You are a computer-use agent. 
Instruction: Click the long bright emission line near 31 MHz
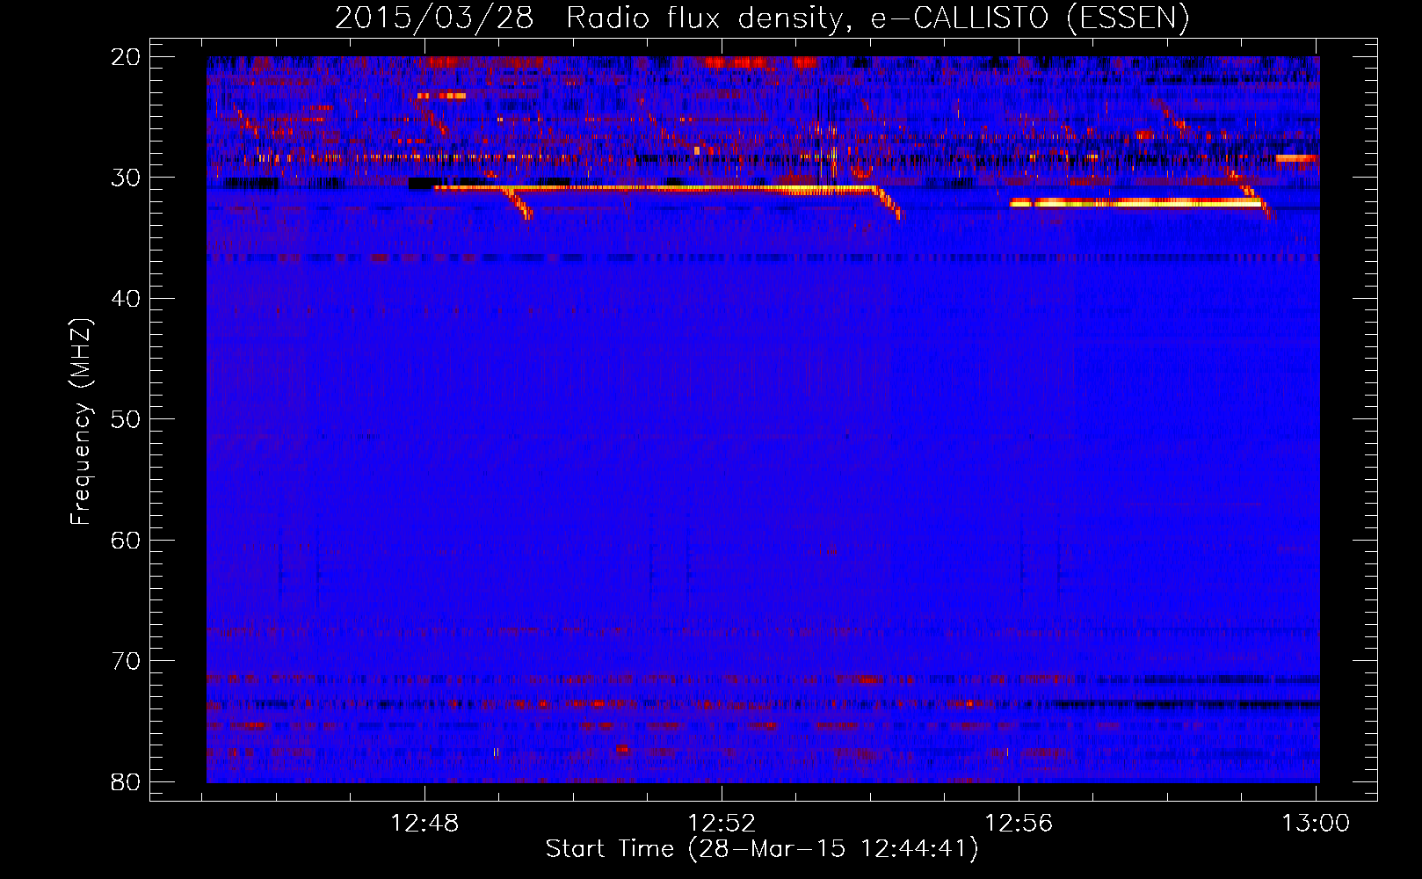pyautogui.click(x=655, y=188)
